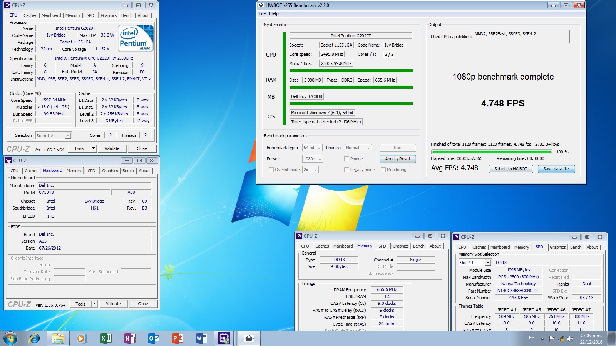Viewport: 616px width, 346px height.
Task: Open the Preset 1080p dropdown
Action: coord(313,159)
